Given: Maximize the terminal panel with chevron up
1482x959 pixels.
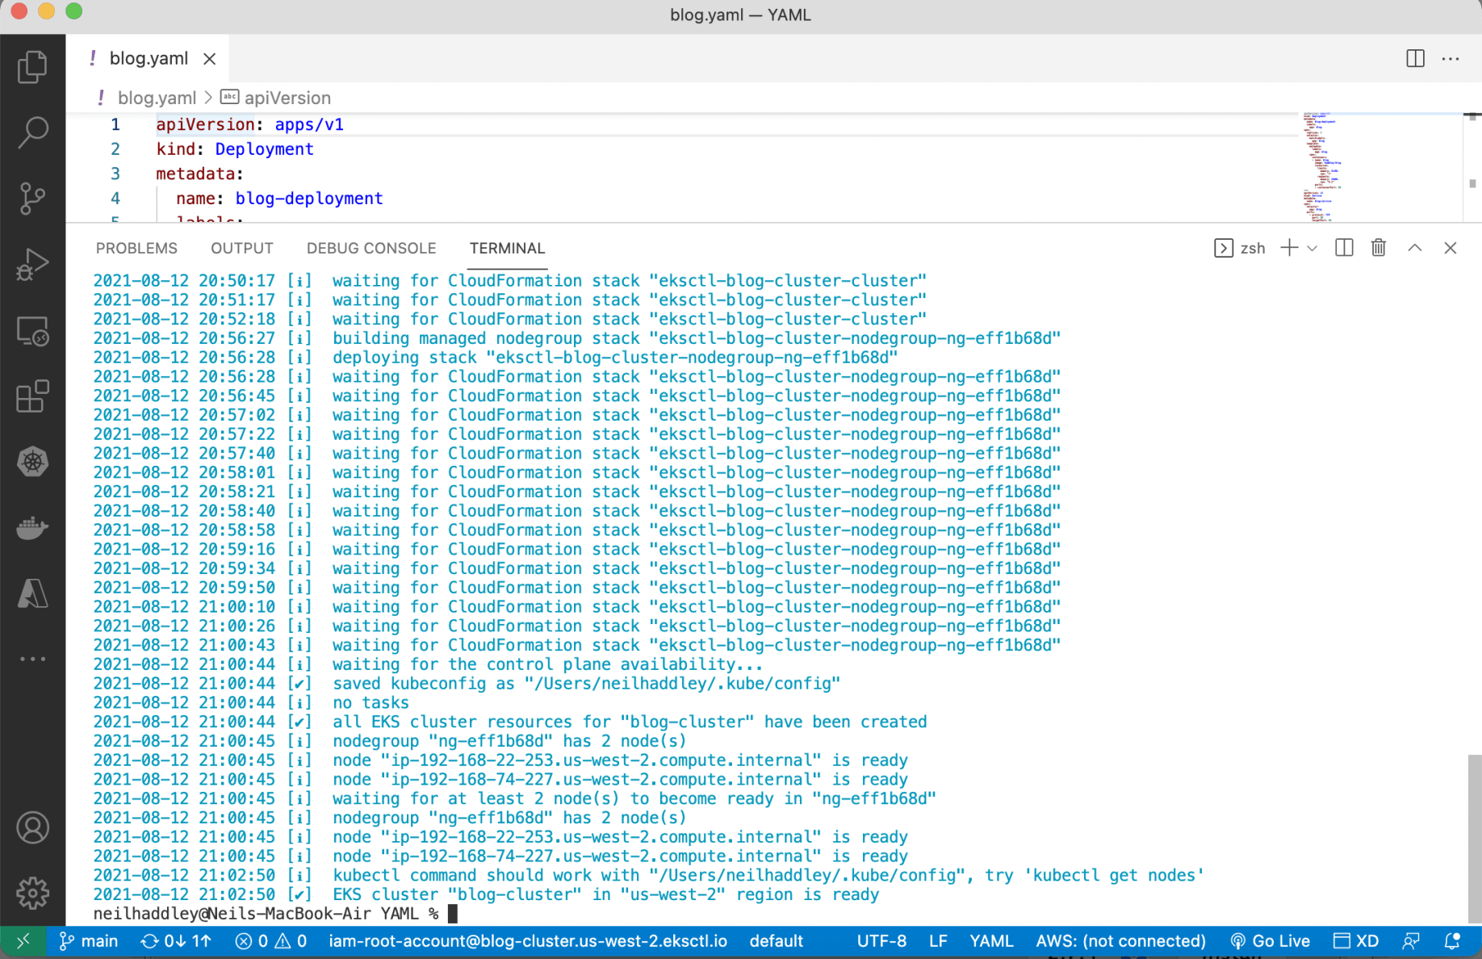Looking at the screenshot, I should coord(1414,248).
